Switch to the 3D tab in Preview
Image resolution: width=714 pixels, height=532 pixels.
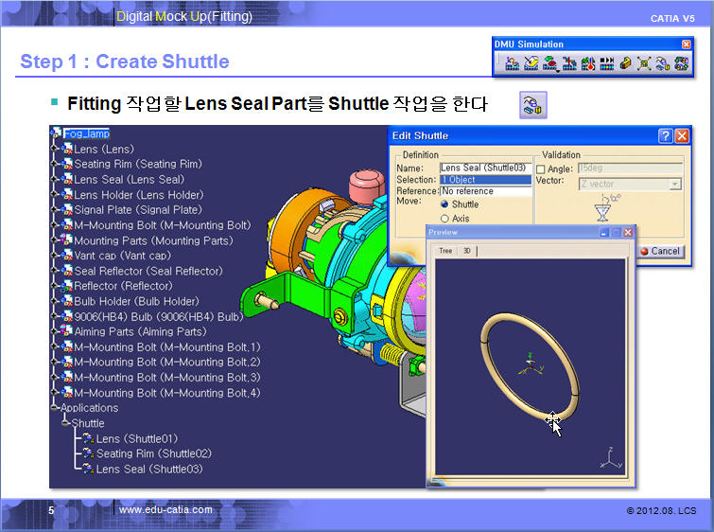[x=467, y=251]
